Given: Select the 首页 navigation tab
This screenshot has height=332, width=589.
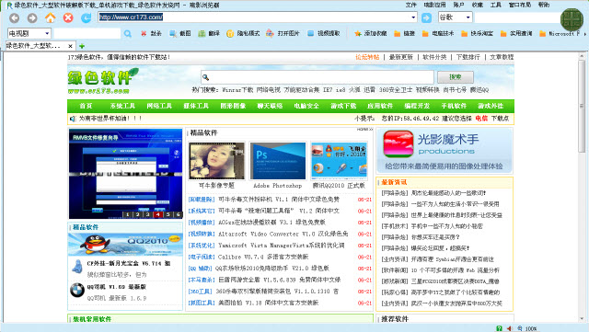Looking at the screenshot, I should [86, 106].
